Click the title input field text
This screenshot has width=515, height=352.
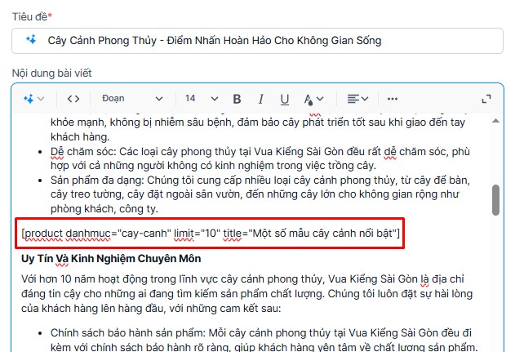point(215,40)
